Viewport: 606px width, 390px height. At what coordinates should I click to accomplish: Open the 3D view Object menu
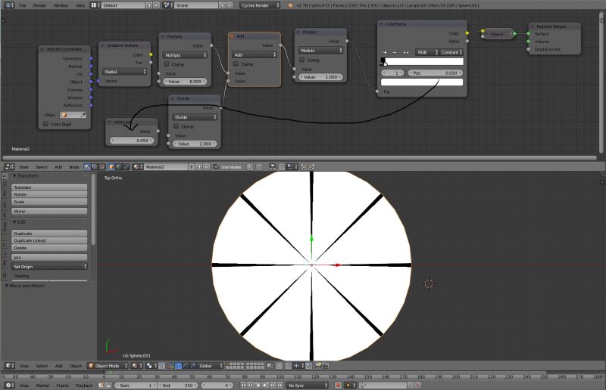coord(75,366)
